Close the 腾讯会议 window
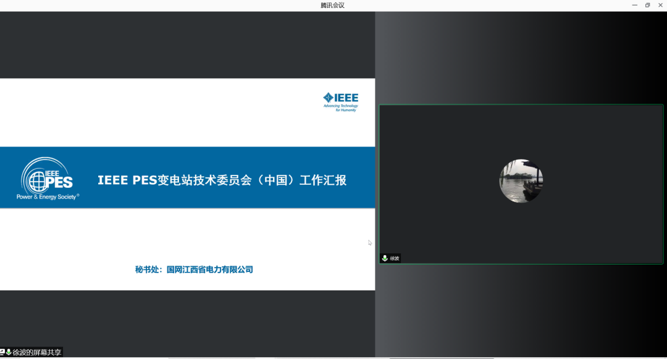This screenshot has height=359, width=667. (660, 5)
